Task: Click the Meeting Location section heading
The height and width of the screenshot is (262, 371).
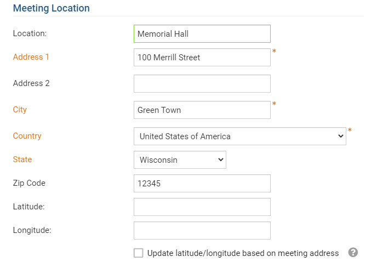Action: tap(51, 9)
